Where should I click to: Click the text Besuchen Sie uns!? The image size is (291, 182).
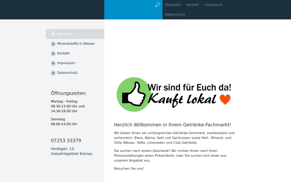[x=129, y=168]
